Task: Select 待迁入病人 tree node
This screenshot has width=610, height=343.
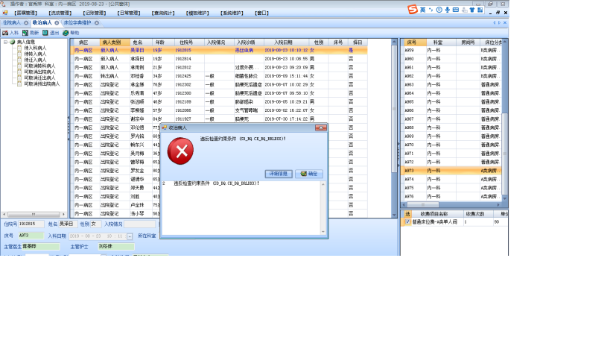Action: (35, 60)
